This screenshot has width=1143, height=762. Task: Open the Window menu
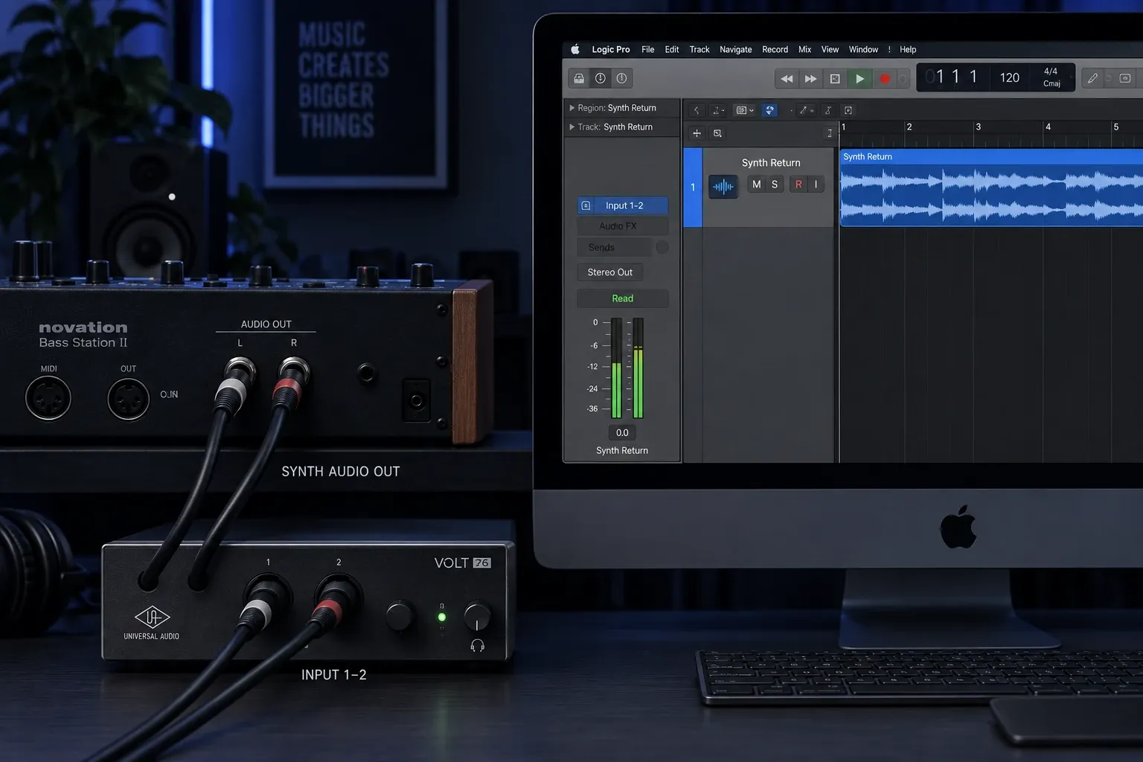click(x=863, y=49)
